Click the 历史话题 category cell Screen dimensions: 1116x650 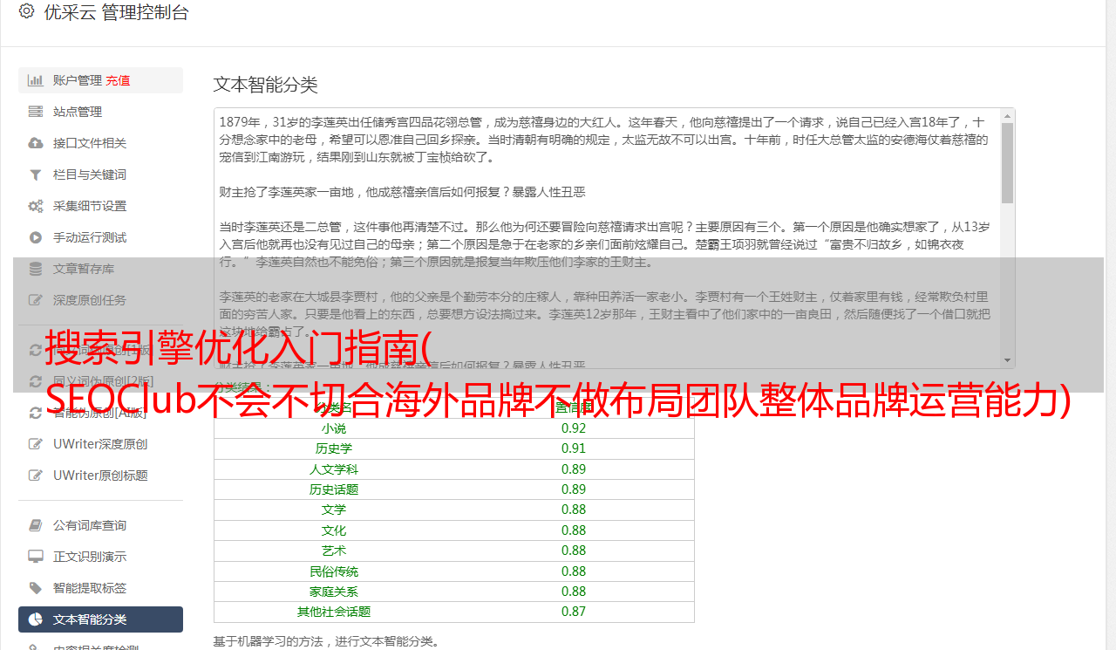(334, 489)
